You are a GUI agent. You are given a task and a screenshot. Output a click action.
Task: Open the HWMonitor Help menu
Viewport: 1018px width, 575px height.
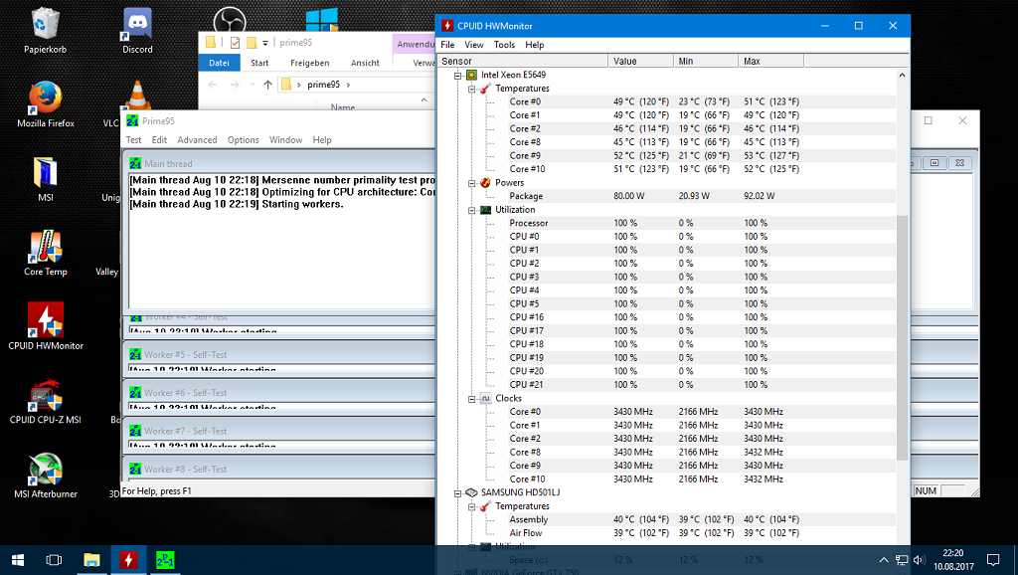coord(534,45)
